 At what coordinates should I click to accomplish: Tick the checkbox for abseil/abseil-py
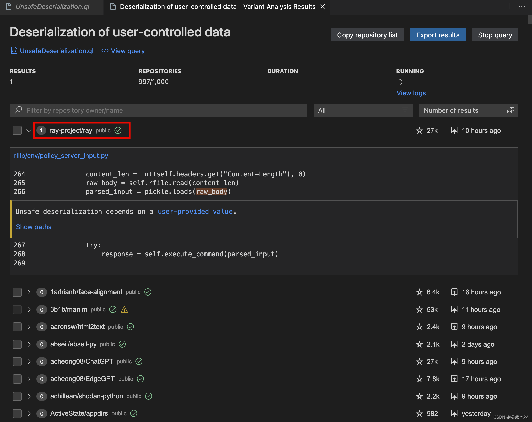click(x=17, y=344)
